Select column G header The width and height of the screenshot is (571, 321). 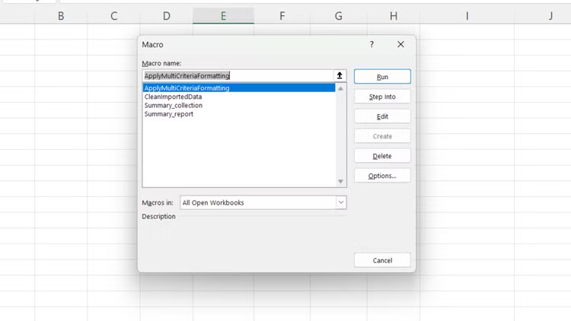pyautogui.click(x=339, y=16)
